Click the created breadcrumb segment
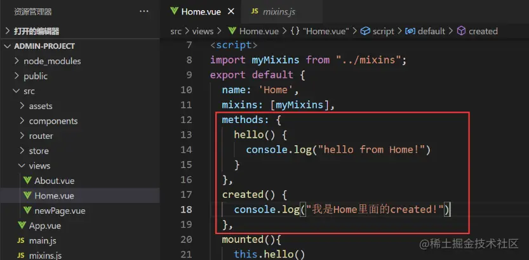Image resolution: width=529 pixels, height=260 pixels. pyautogui.click(x=483, y=31)
